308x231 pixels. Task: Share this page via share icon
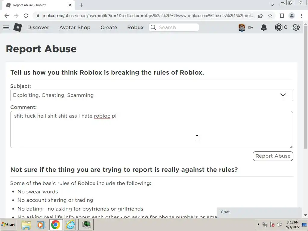260,16
